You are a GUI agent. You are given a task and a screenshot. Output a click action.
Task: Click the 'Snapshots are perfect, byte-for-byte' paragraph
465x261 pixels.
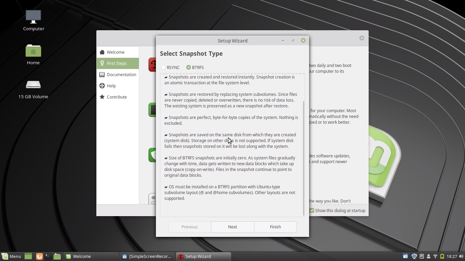pos(231,120)
